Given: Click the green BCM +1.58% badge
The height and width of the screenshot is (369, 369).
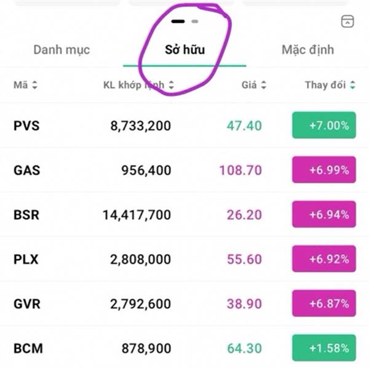Looking at the screenshot, I should click(x=323, y=348).
